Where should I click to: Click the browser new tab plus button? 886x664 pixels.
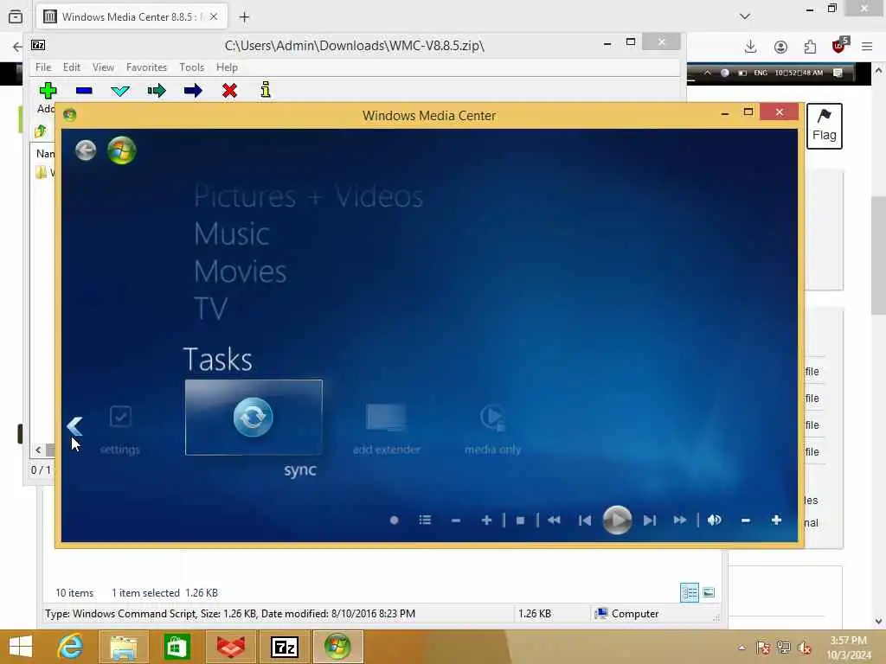(244, 17)
